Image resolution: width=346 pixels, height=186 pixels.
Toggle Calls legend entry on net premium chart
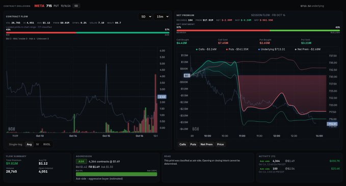coord(206,49)
